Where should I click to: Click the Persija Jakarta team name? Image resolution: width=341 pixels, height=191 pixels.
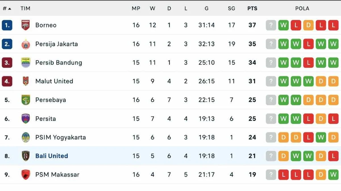pyautogui.click(x=57, y=44)
